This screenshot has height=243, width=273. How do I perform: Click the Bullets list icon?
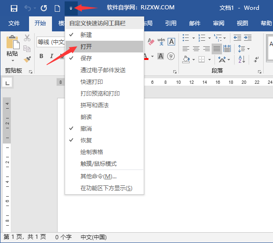tap(186, 38)
